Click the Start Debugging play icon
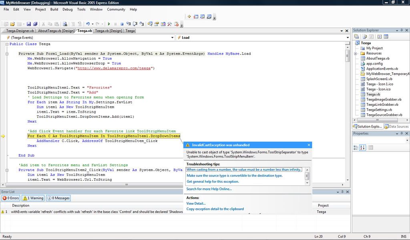Image resolution: width=410 pixels, height=240 pixels. pyautogui.click(x=109, y=24)
